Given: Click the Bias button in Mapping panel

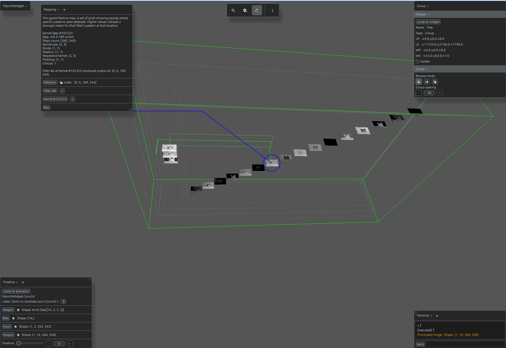Looking at the screenshot, I should click(x=47, y=108).
